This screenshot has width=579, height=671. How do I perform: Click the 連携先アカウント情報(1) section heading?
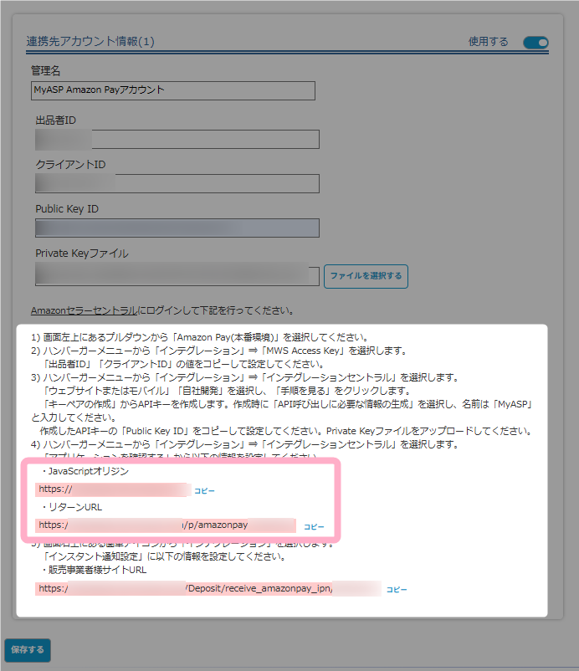[90, 41]
